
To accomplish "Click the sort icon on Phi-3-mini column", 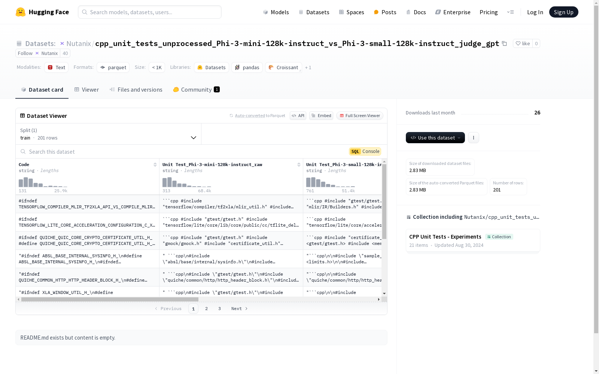I will click(x=299, y=165).
